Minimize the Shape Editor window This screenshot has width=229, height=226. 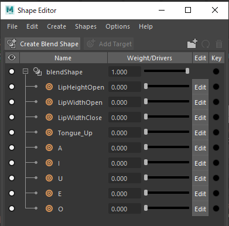click(162, 10)
